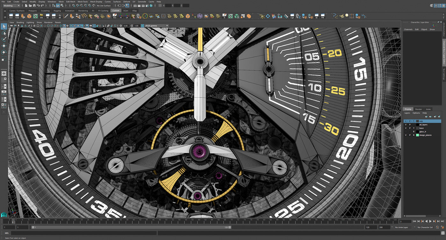
Task: Click the Undo icon in the status line
Action: (39, 5)
